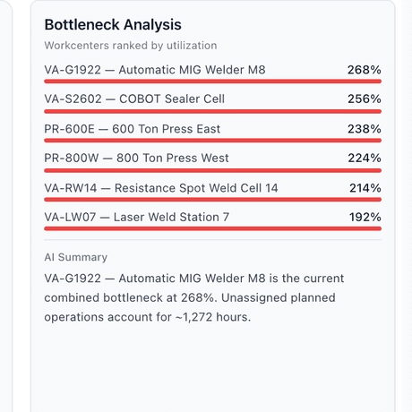The width and height of the screenshot is (412, 412).
Task: Select the PR-600E 600 Ton Press East row
Action: click(212, 133)
